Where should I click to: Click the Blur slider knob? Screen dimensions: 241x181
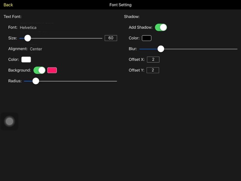click(x=161, y=49)
